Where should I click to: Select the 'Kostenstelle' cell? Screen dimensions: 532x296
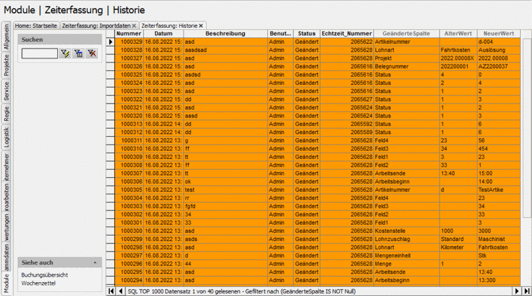click(406, 231)
